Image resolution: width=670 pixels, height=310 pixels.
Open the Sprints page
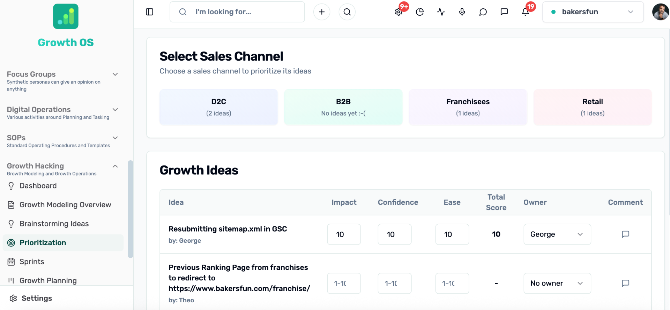(x=63, y=262)
